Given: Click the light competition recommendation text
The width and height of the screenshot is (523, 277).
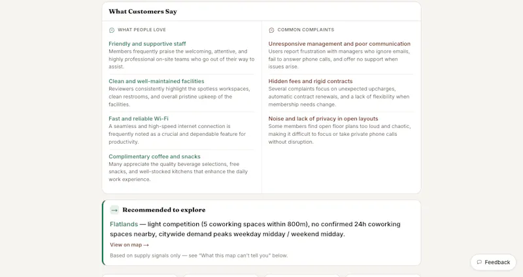Looking at the screenshot, I should click(255, 229).
